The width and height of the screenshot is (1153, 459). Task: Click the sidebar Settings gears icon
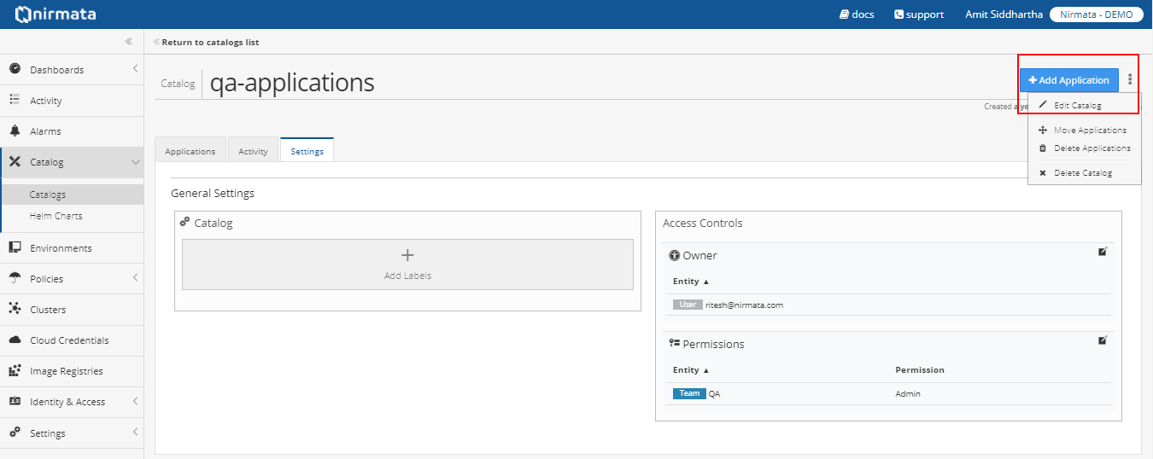(15, 432)
